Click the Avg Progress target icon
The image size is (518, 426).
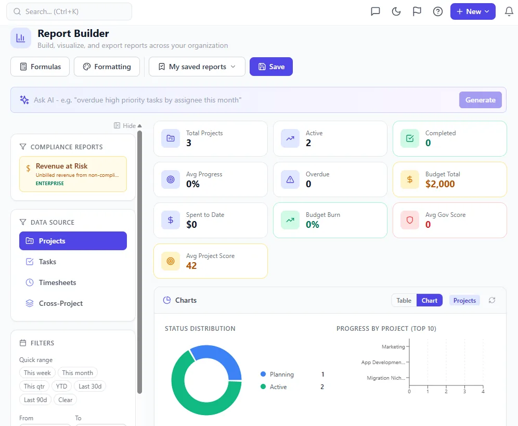tap(171, 179)
